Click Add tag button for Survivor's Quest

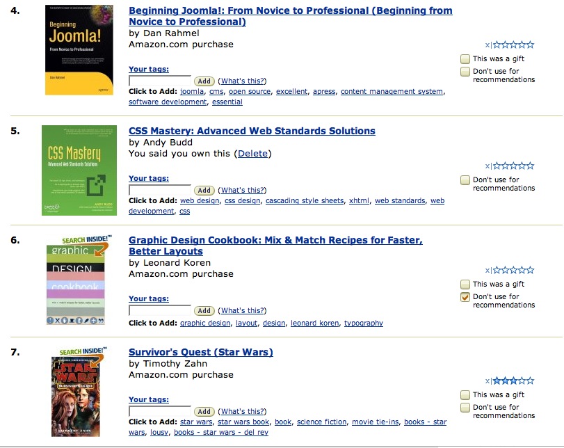pos(204,411)
